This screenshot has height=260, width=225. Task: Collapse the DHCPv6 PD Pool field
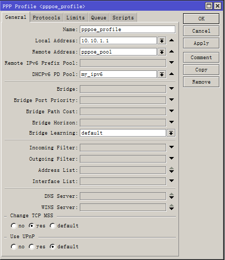[172, 74]
